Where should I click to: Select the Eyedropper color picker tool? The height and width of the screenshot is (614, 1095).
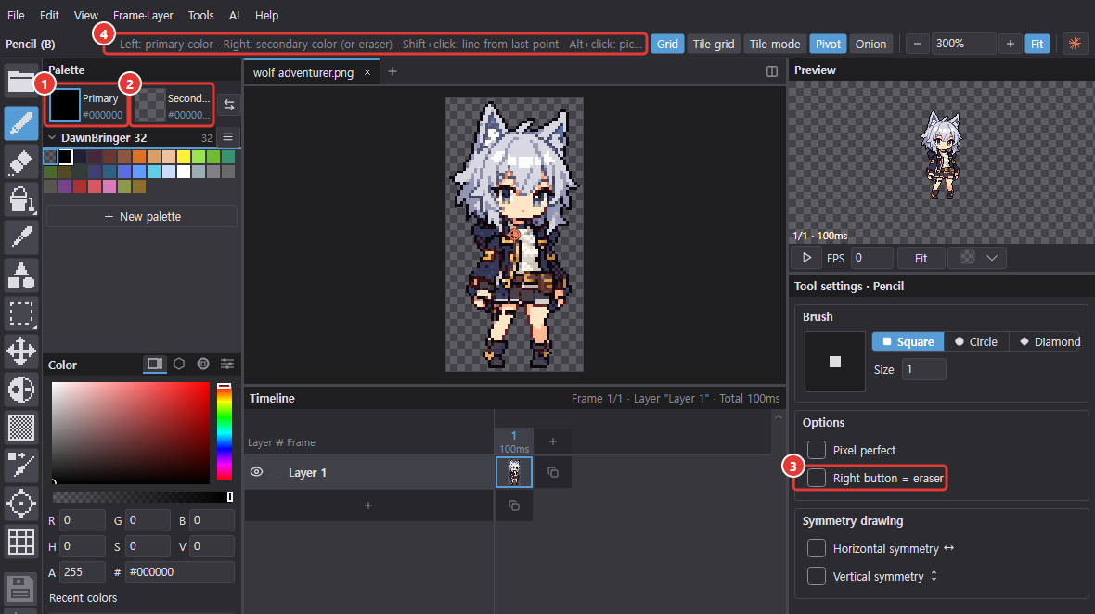[x=21, y=238]
